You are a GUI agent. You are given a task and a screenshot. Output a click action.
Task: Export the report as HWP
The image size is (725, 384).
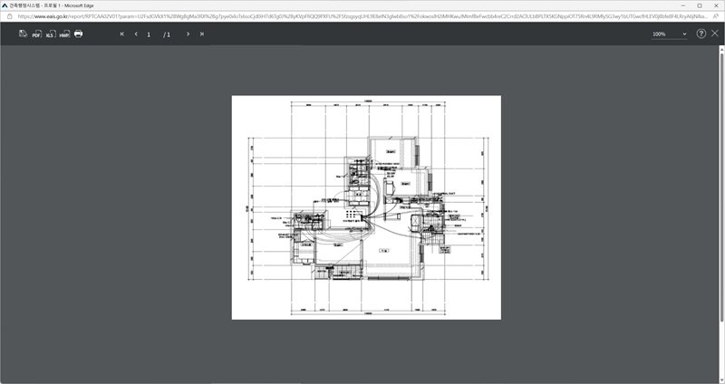pos(64,34)
